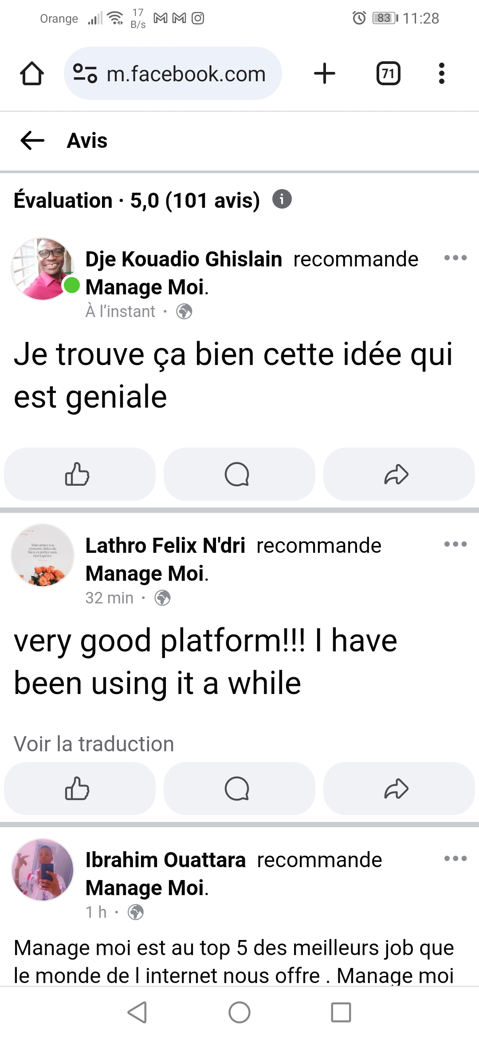Open Dje Kouadio Ghislain's profile picture

click(43, 269)
